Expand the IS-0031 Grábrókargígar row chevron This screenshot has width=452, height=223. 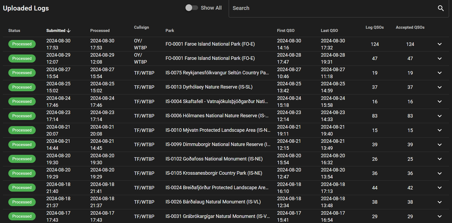pos(439,217)
